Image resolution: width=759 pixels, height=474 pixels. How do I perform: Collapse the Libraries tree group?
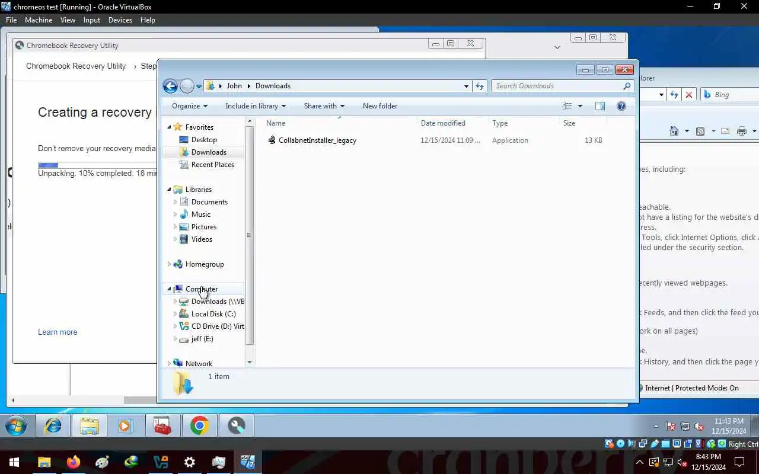tap(169, 190)
